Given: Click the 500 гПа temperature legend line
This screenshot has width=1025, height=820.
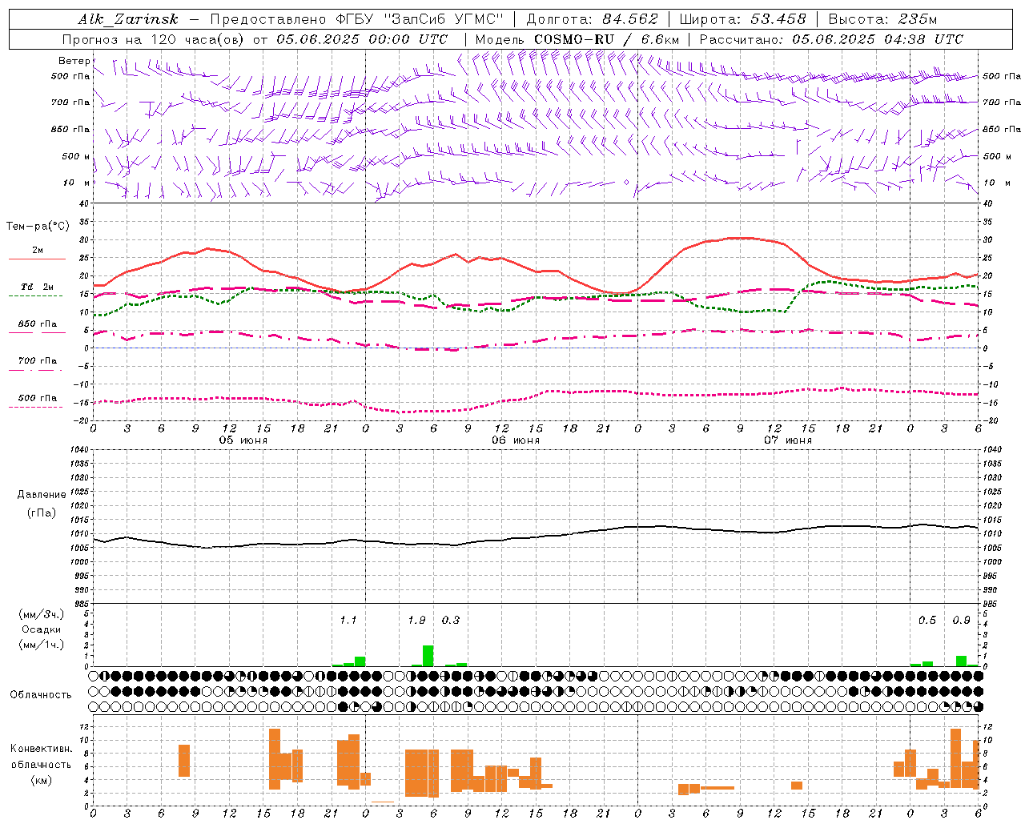Looking at the screenshot, I should tap(37, 407).
